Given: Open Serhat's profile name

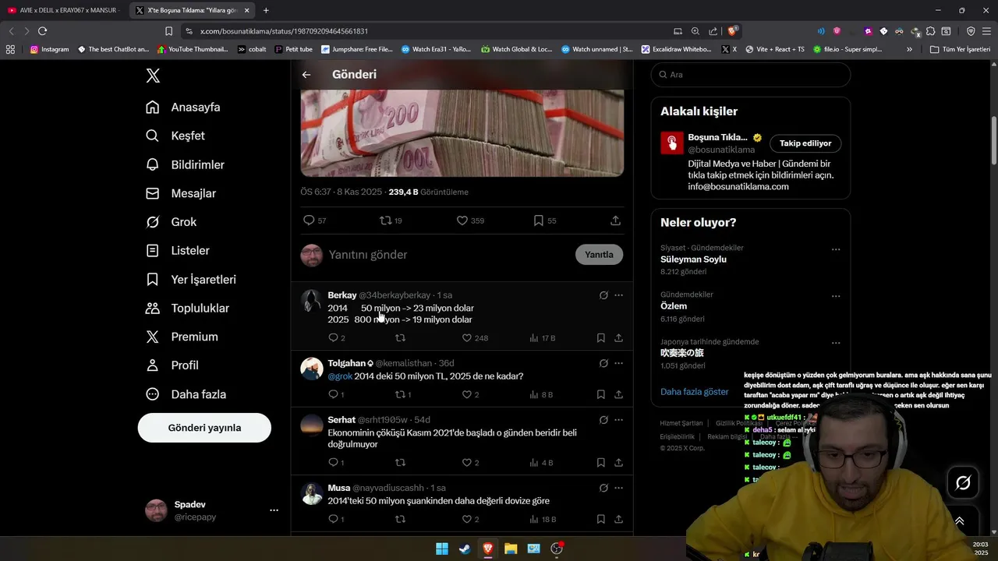Looking at the screenshot, I should click(342, 420).
